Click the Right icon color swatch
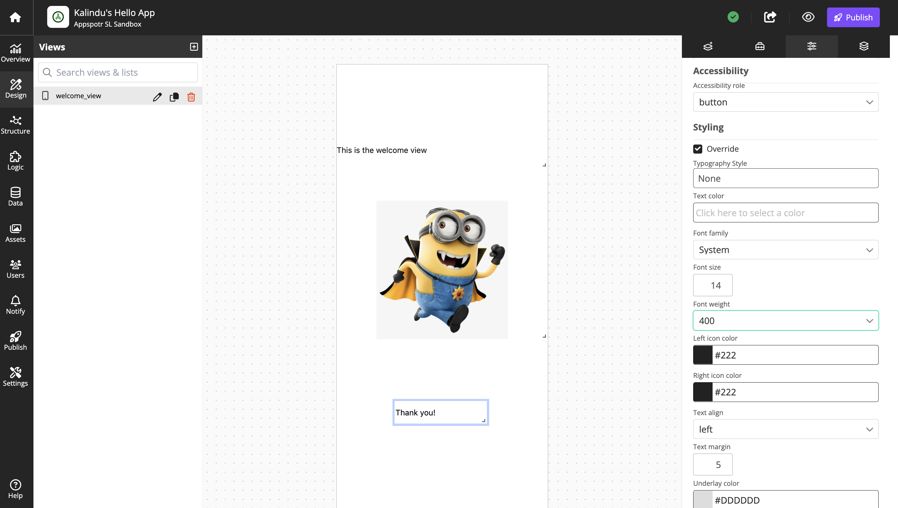Image resolution: width=898 pixels, height=508 pixels. (x=703, y=392)
